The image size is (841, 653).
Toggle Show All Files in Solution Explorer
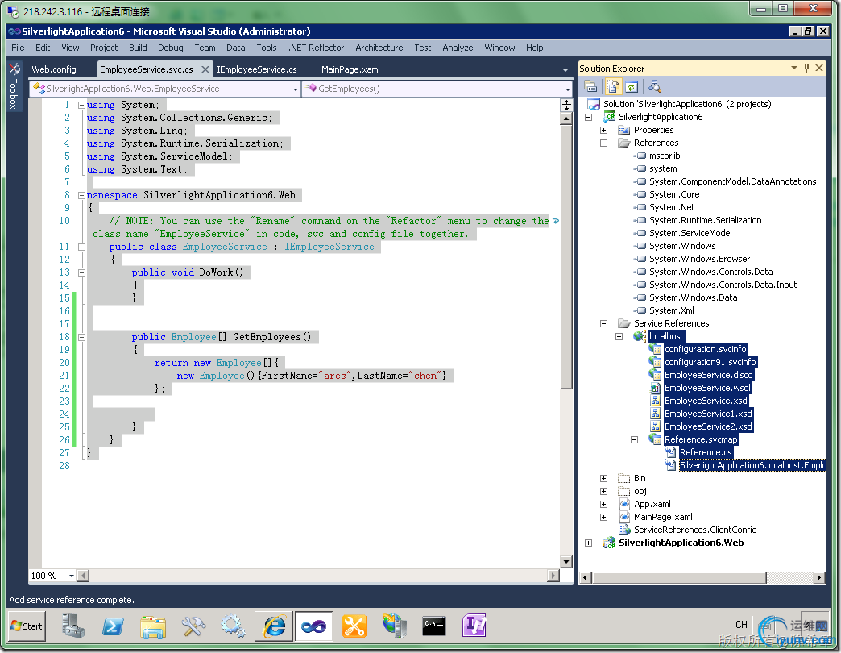point(614,85)
